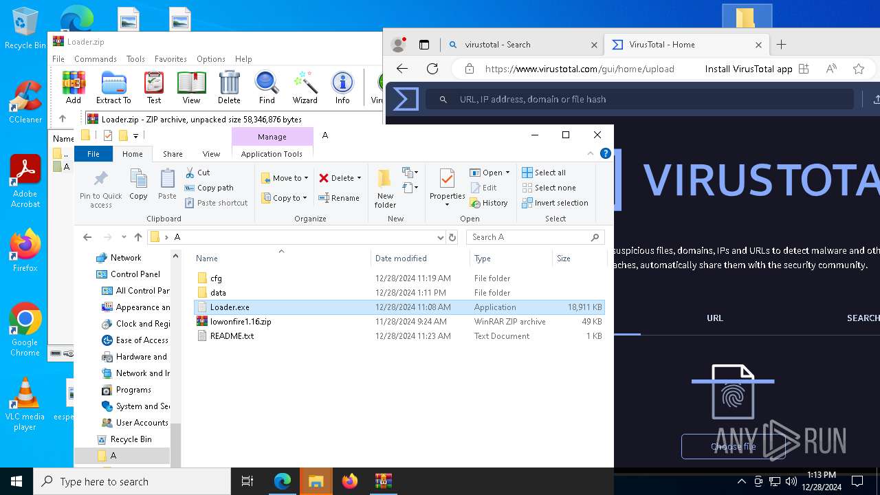
Task: Click Copy path in ribbon
Action: 210,188
